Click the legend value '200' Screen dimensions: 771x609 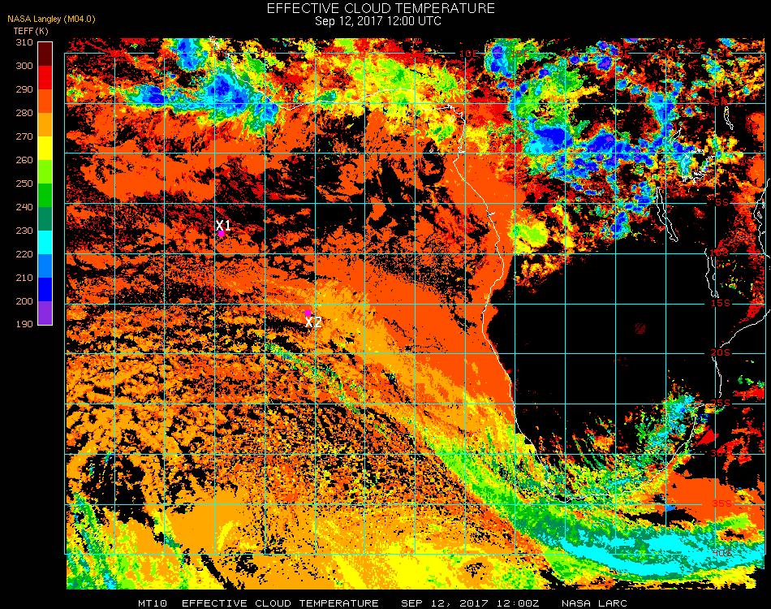24,301
